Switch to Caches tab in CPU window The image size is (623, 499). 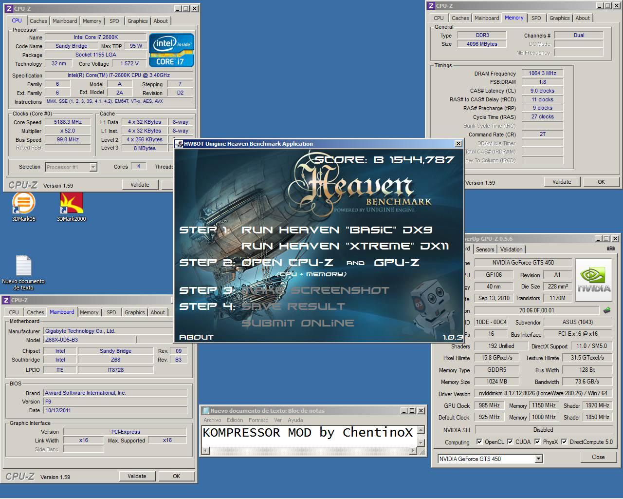[x=38, y=21]
